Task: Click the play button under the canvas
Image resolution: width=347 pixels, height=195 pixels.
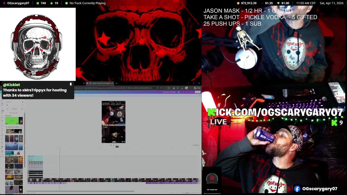Action: point(114,145)
